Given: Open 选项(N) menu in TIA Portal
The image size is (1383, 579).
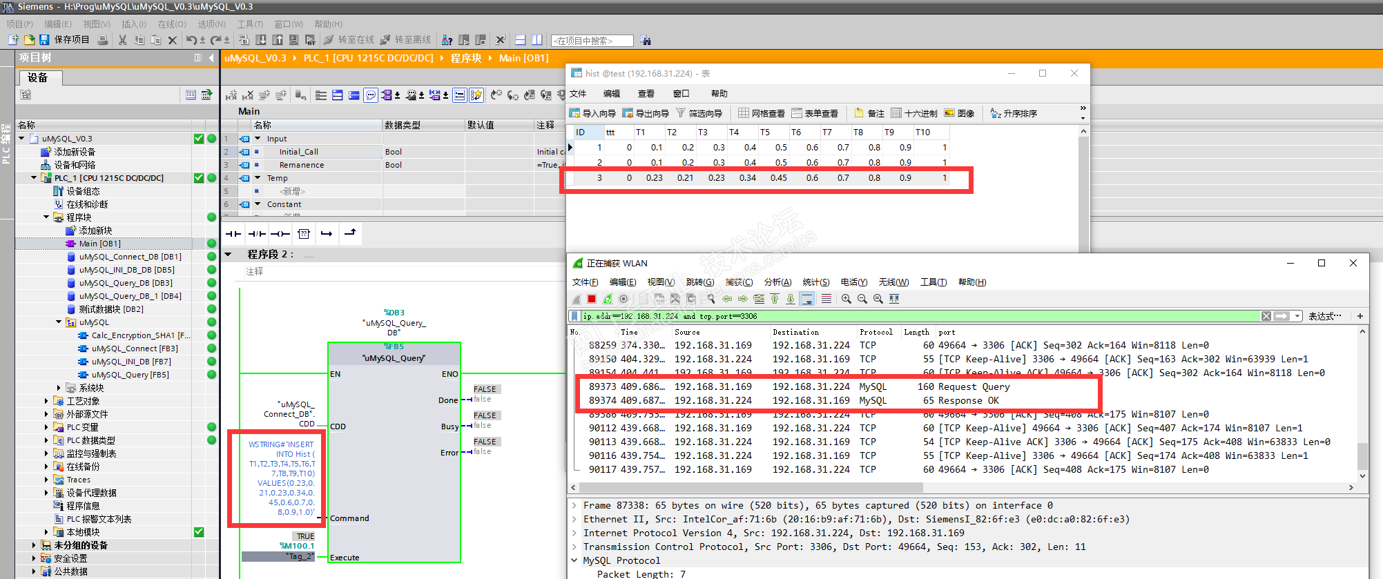Looking at the screenshot, I should pos(212,24).
